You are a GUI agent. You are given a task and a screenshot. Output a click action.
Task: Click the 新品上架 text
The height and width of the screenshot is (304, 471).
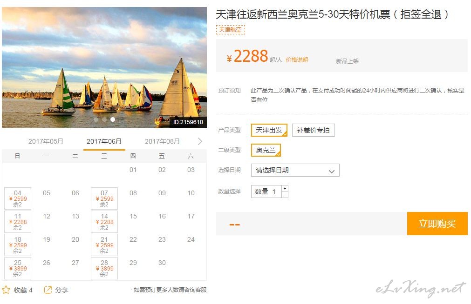[x=347, y=61]
